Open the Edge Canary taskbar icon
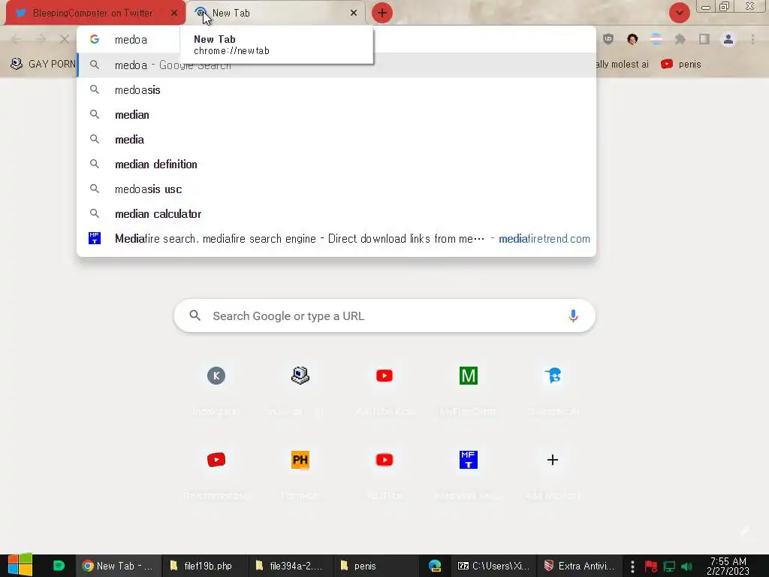Screen dimensions: 769x577 (x=435, y=566)
